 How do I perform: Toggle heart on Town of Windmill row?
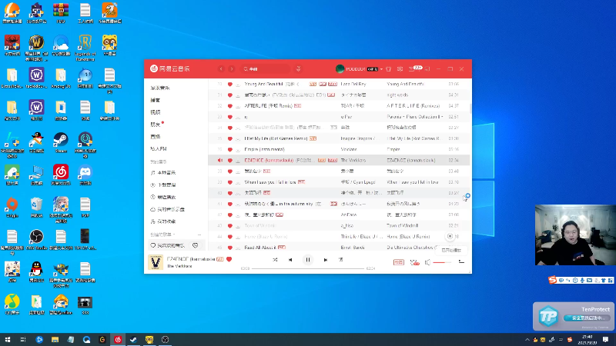(x=230, y=225)
